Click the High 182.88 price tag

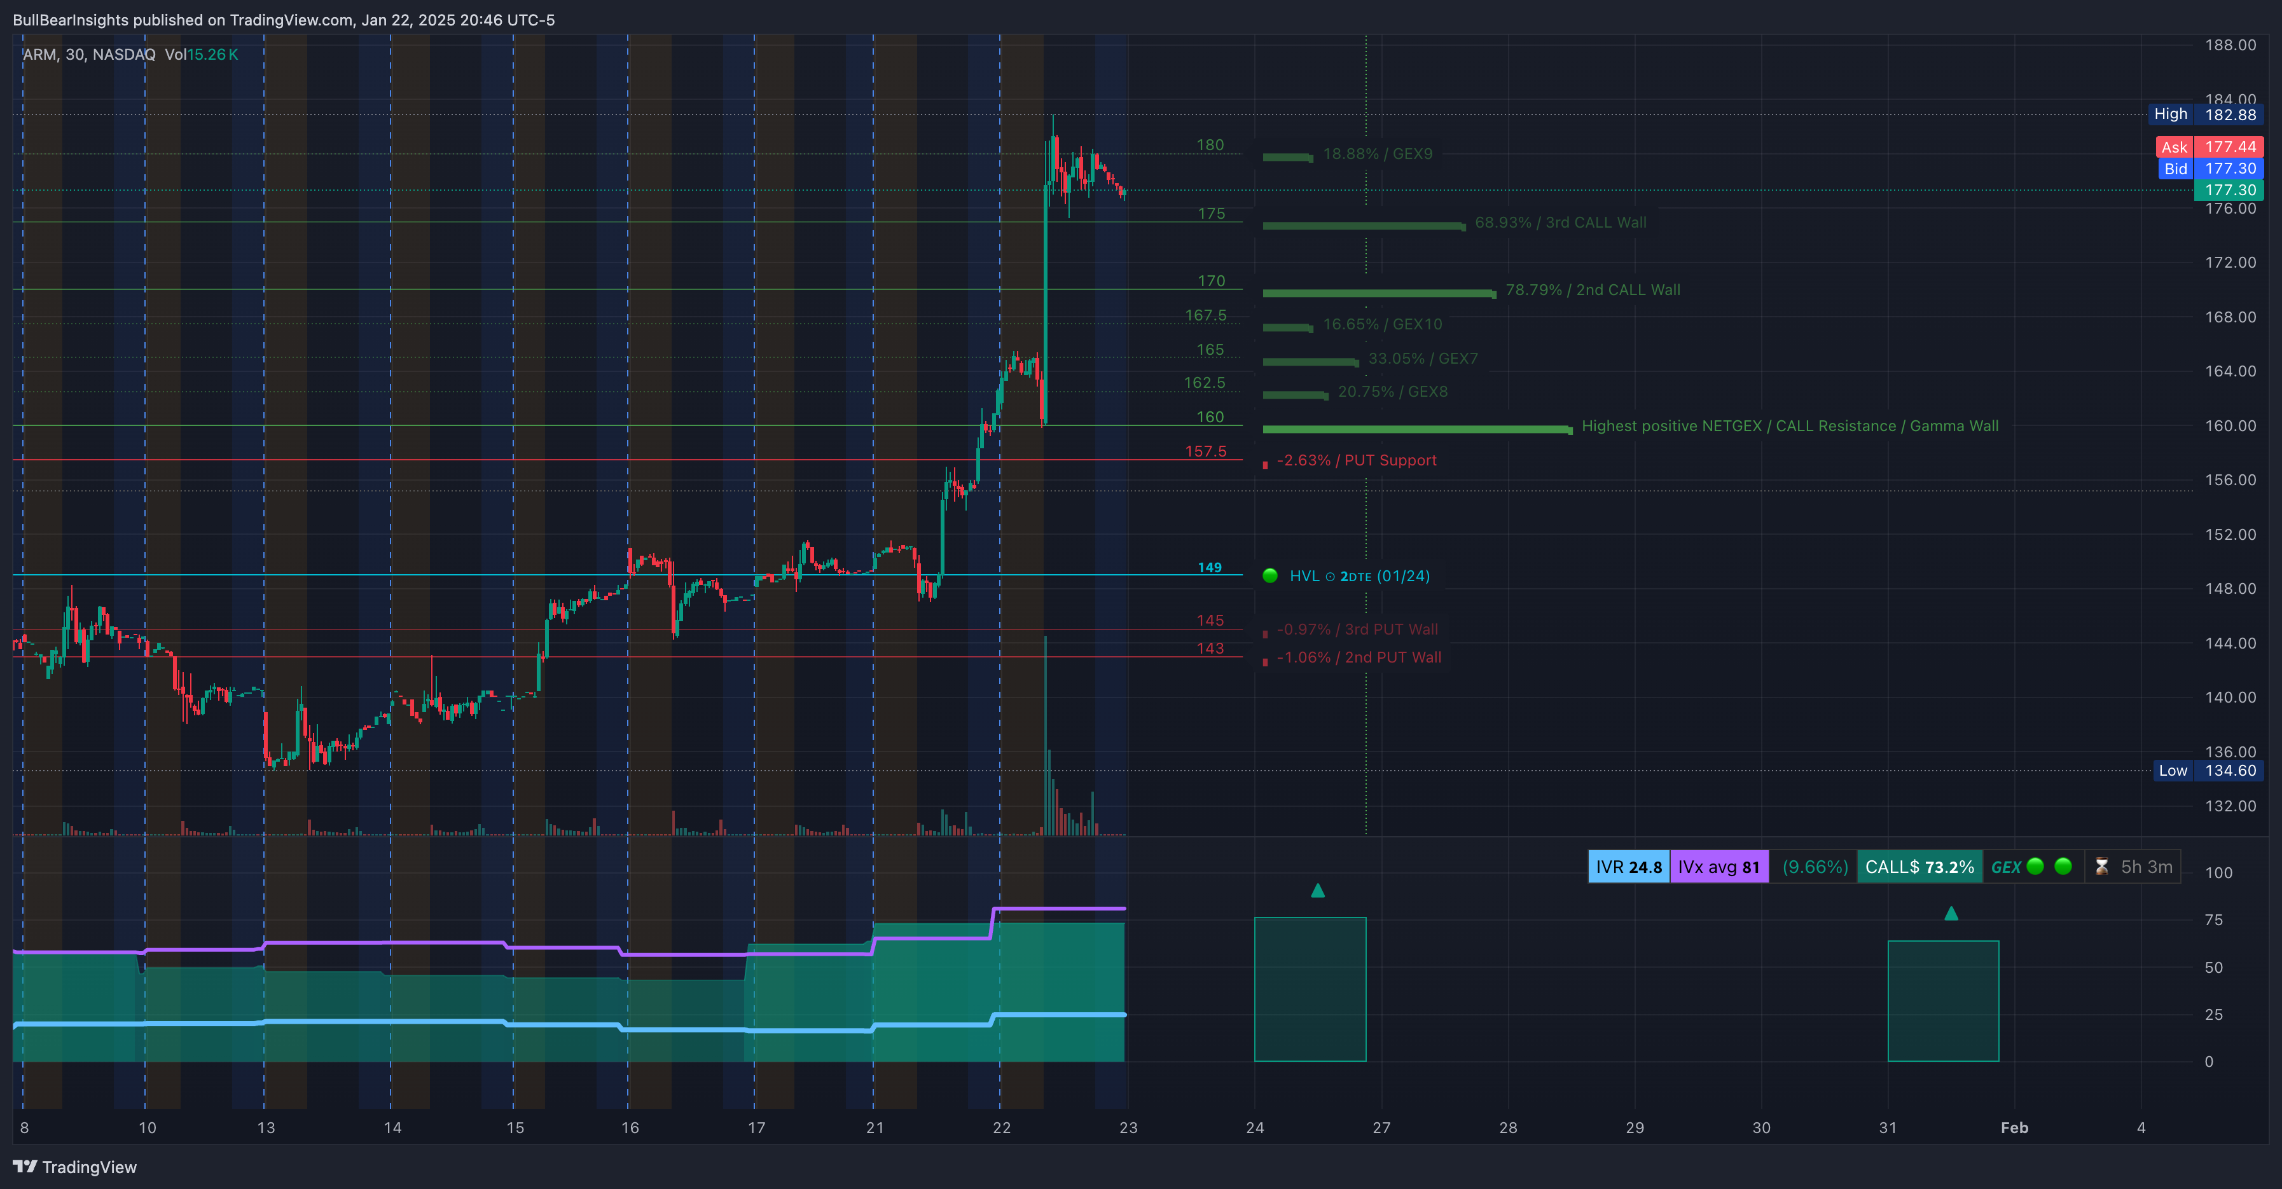(x=2206, y=114)
